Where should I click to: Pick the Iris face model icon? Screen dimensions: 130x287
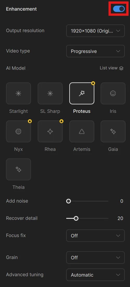[113, 93]
